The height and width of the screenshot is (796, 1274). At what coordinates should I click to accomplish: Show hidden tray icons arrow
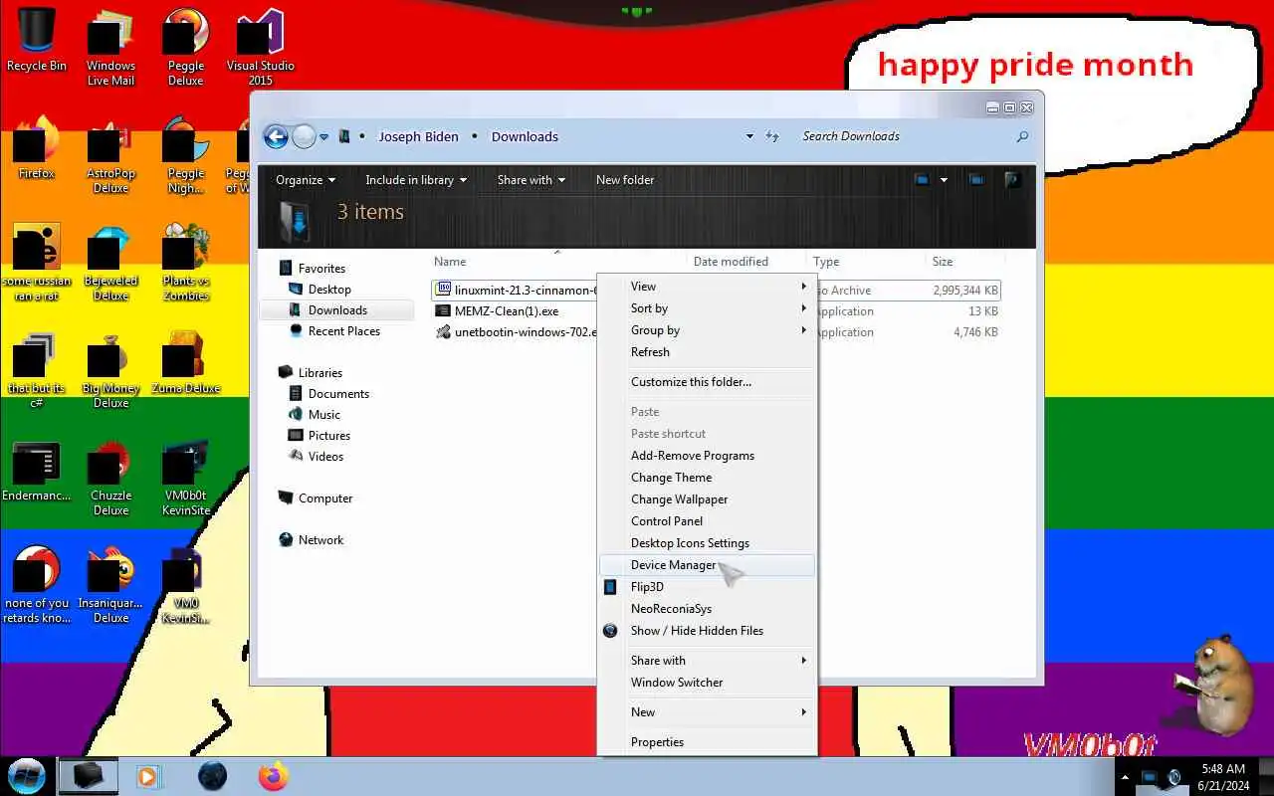coord(1126,777)
